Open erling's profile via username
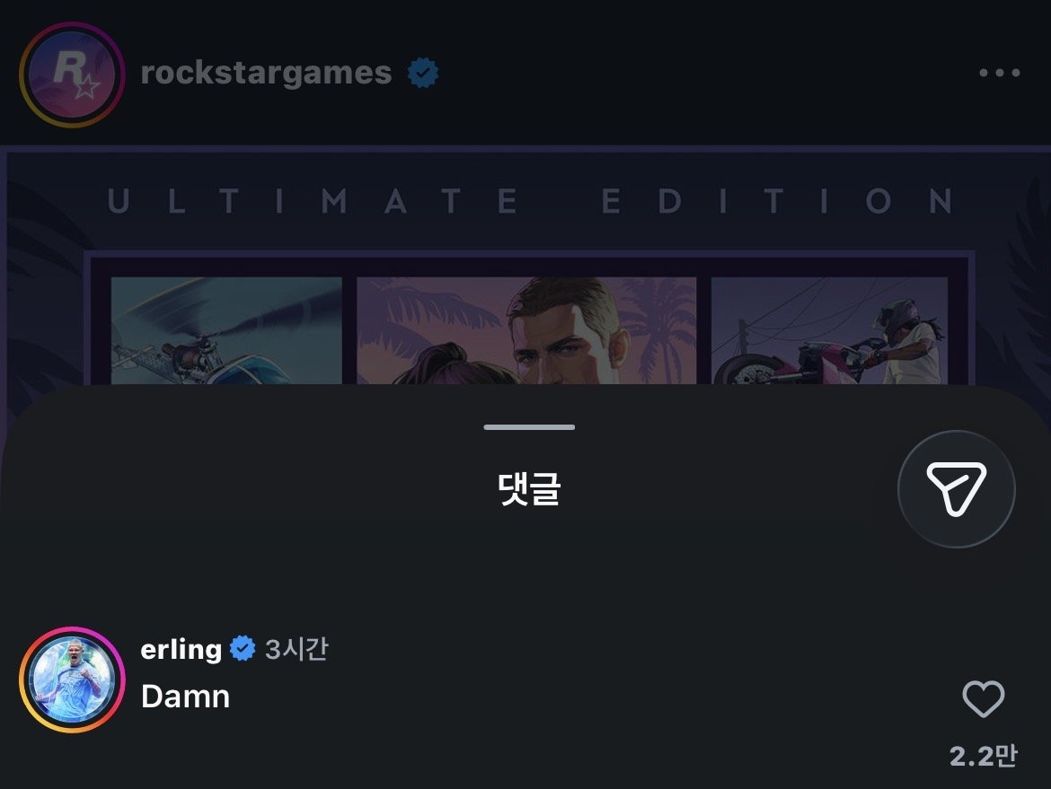 181,649
